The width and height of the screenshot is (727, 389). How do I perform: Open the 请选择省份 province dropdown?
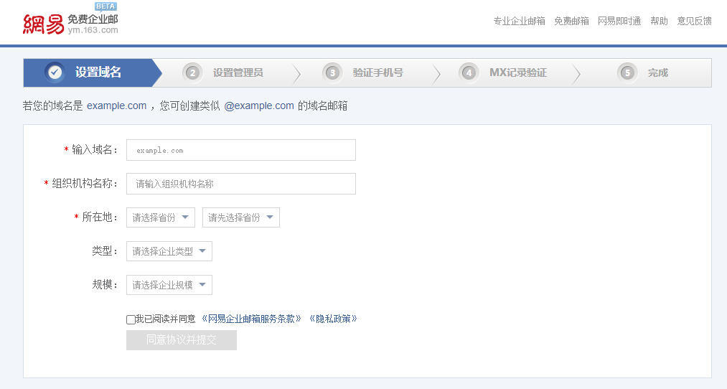161,217
